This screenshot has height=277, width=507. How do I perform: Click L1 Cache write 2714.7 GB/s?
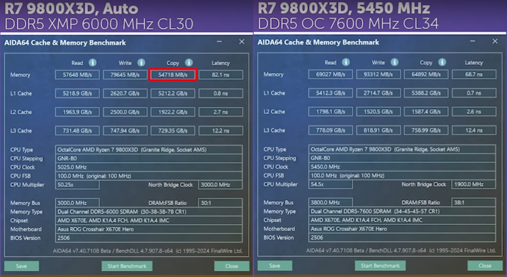coord(378,93)
